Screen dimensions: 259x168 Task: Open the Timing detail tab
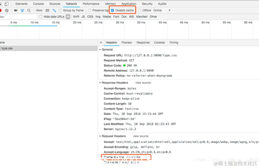(174, 43)
